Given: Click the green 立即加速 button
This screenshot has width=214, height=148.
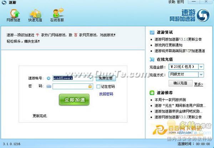Looking at the screenshot, I should click(74, 100).
